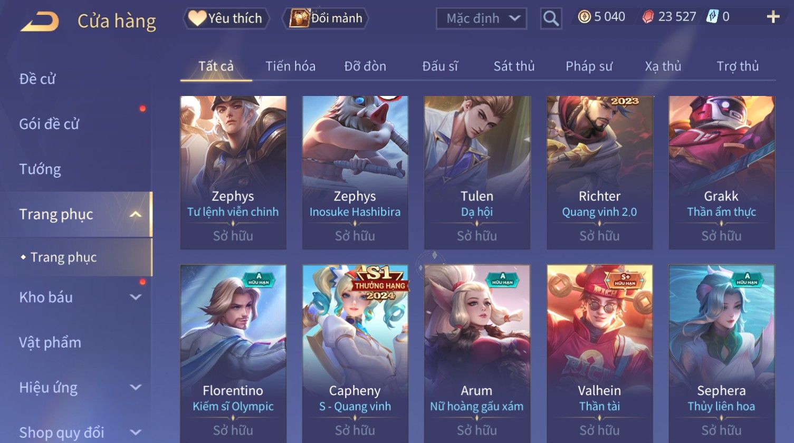This screenshot has height=443, width=794.
Task: Collapse the Trang phục sidebar section
Action: 136,214
